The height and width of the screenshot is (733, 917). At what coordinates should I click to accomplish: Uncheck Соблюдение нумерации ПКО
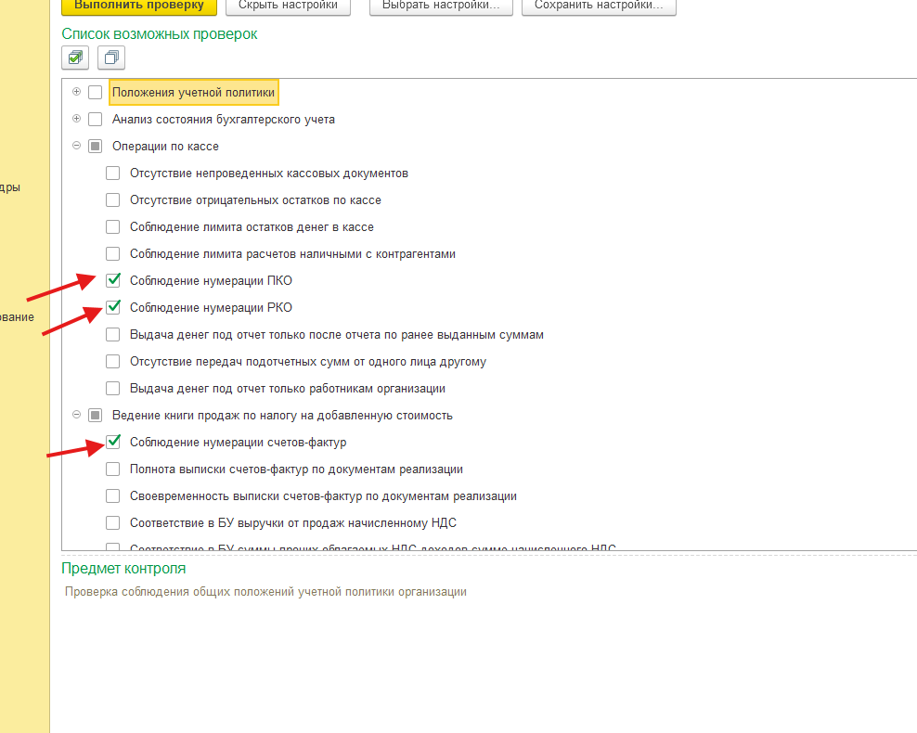click(113, 280)
